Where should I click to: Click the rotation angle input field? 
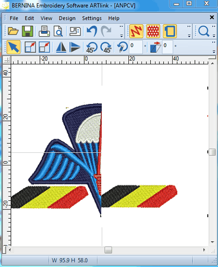136,47
